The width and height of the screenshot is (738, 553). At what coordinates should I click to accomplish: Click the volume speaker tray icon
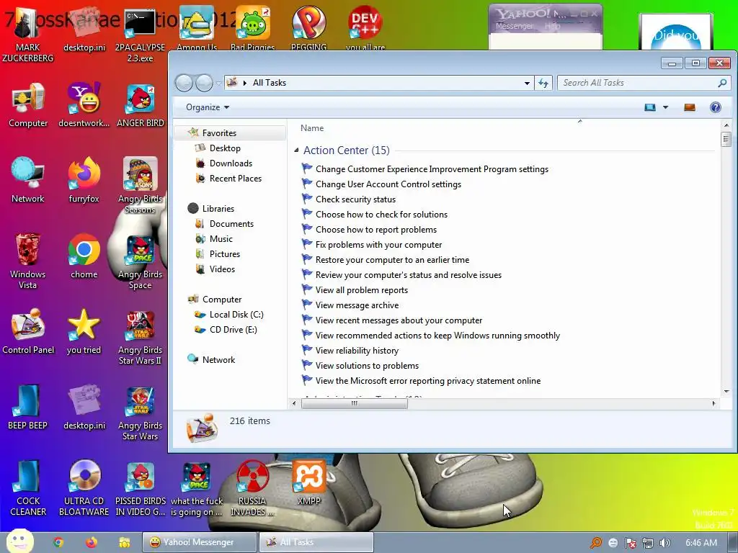[664, 543]
